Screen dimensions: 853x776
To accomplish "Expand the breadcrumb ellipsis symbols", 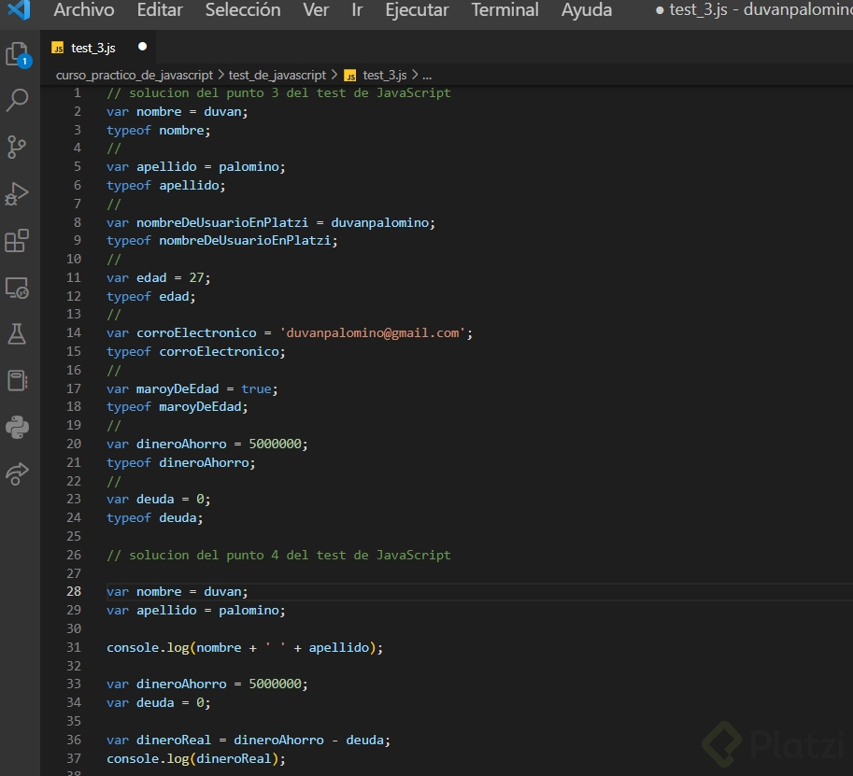I will click(427, 76).
